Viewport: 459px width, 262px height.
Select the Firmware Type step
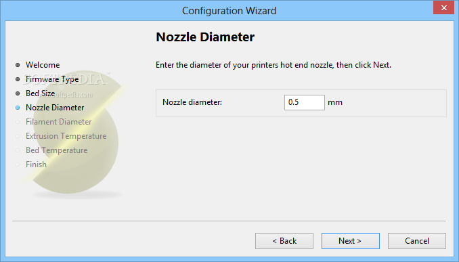click(52, 79)
